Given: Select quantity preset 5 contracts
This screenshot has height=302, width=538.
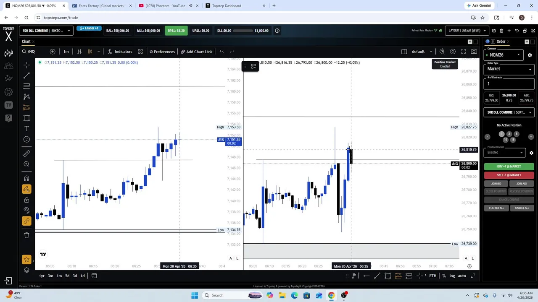Looking at the screenshot, I should [517, 134].
